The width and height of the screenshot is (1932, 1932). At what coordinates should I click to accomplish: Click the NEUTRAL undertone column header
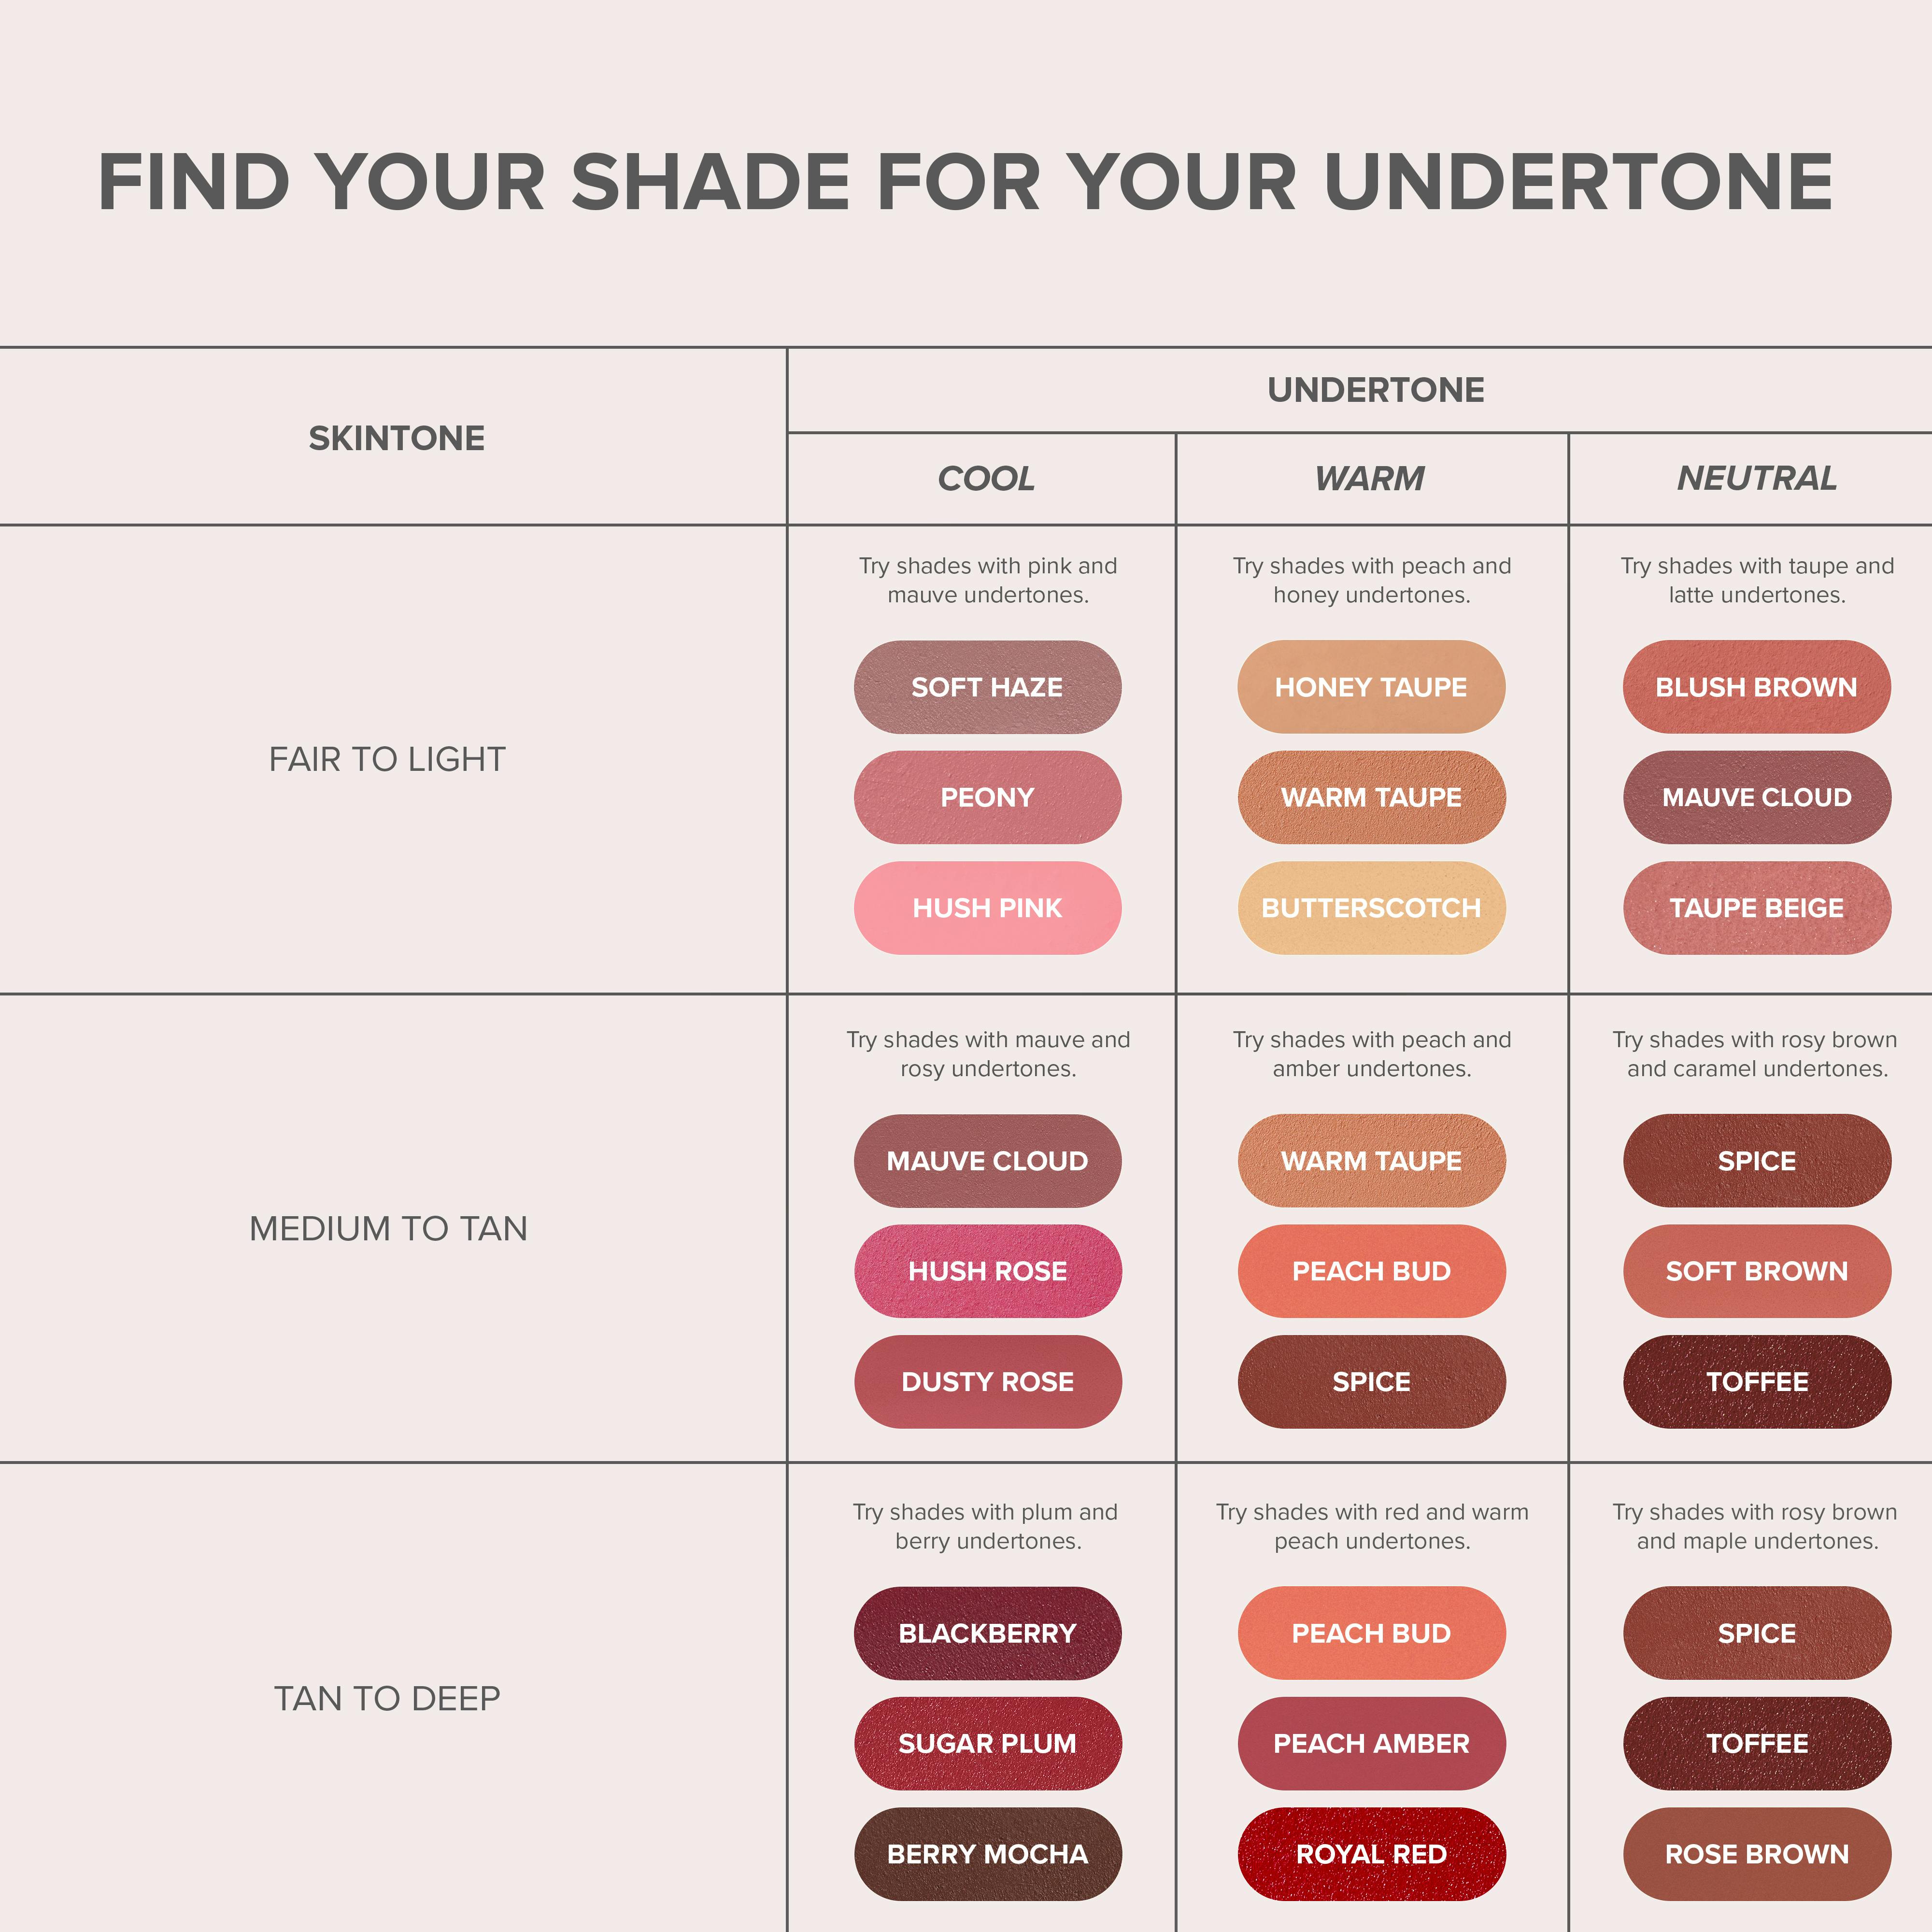(x=1756, y=478)
